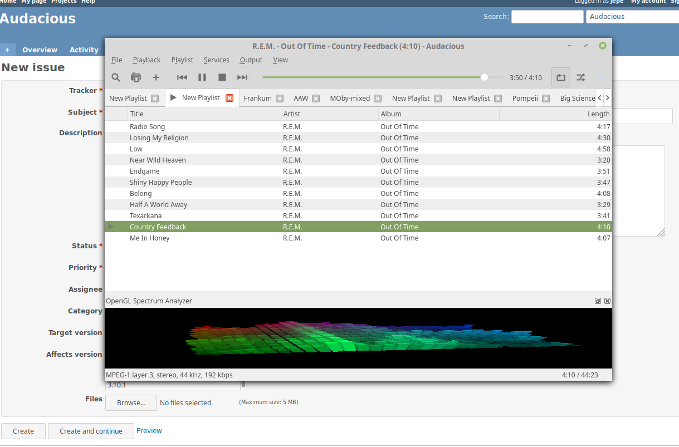Image resolution: width=679 pixels, height=447 pixels.
Task: Click the OpenGL spectrum visualization area
Action: click(x=358, y=338)
